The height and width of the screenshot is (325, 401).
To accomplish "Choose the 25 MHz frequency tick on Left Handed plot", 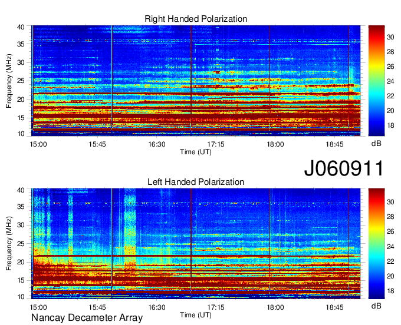I will (x=21, y=244).
